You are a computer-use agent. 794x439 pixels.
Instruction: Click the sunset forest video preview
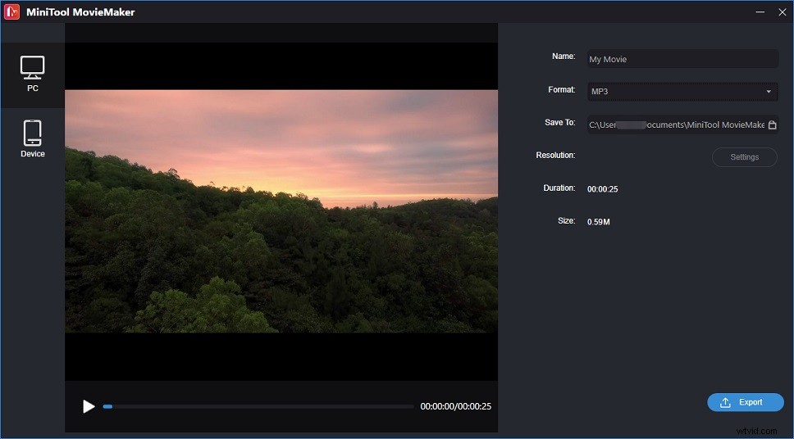(x=281, y=210)
